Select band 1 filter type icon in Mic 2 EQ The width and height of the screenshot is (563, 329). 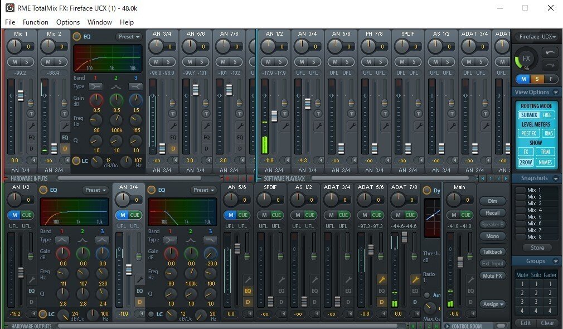click(95, 86)
